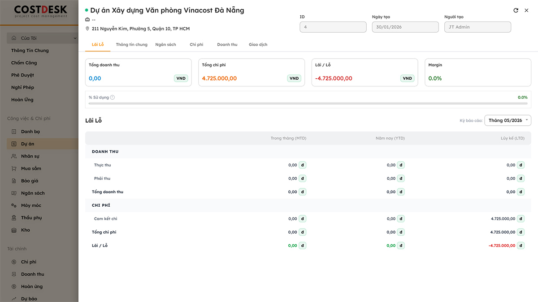Viewport: 538px width, 302px height.
Task: Click the help icon next to % Sử dụng
Action: [x=113, y=97]
